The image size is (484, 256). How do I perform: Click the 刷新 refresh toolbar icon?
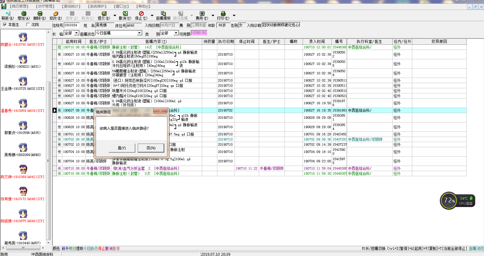click(x=8, y=14)
